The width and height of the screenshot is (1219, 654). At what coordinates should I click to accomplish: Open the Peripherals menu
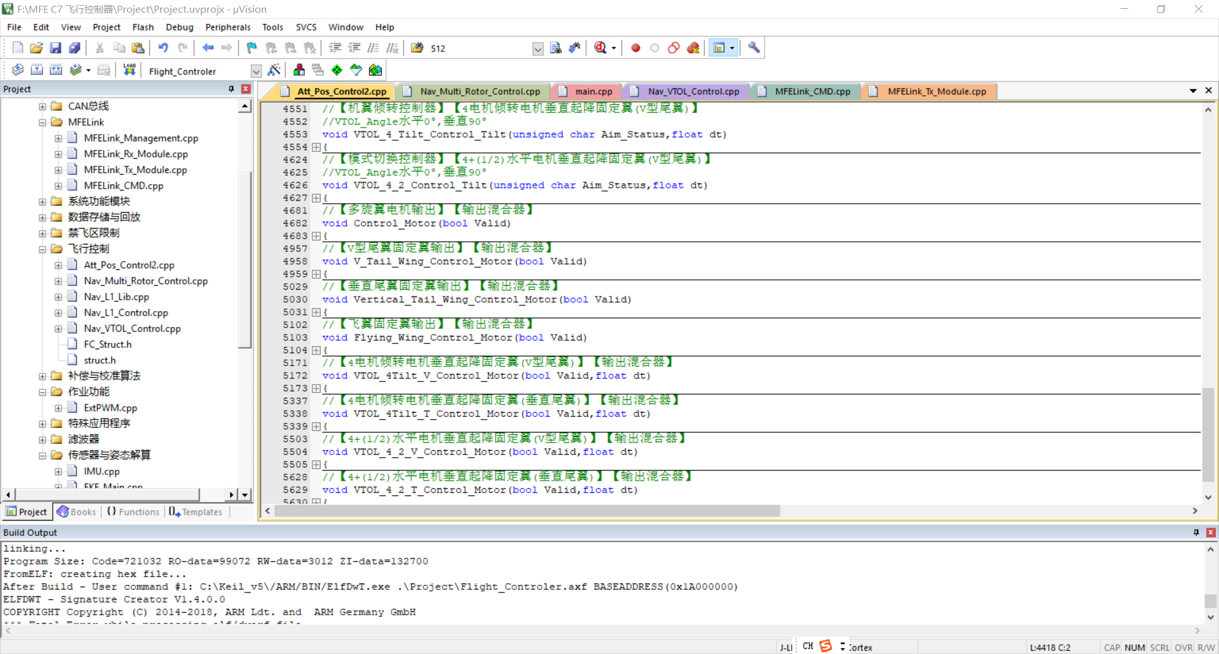[x=227, y=27]
